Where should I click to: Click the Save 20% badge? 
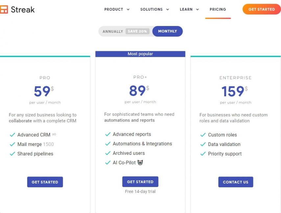137,32
